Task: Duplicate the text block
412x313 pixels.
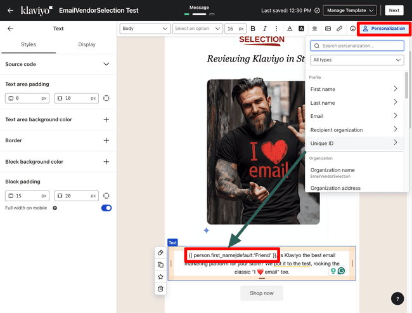Action: point(160,265)
